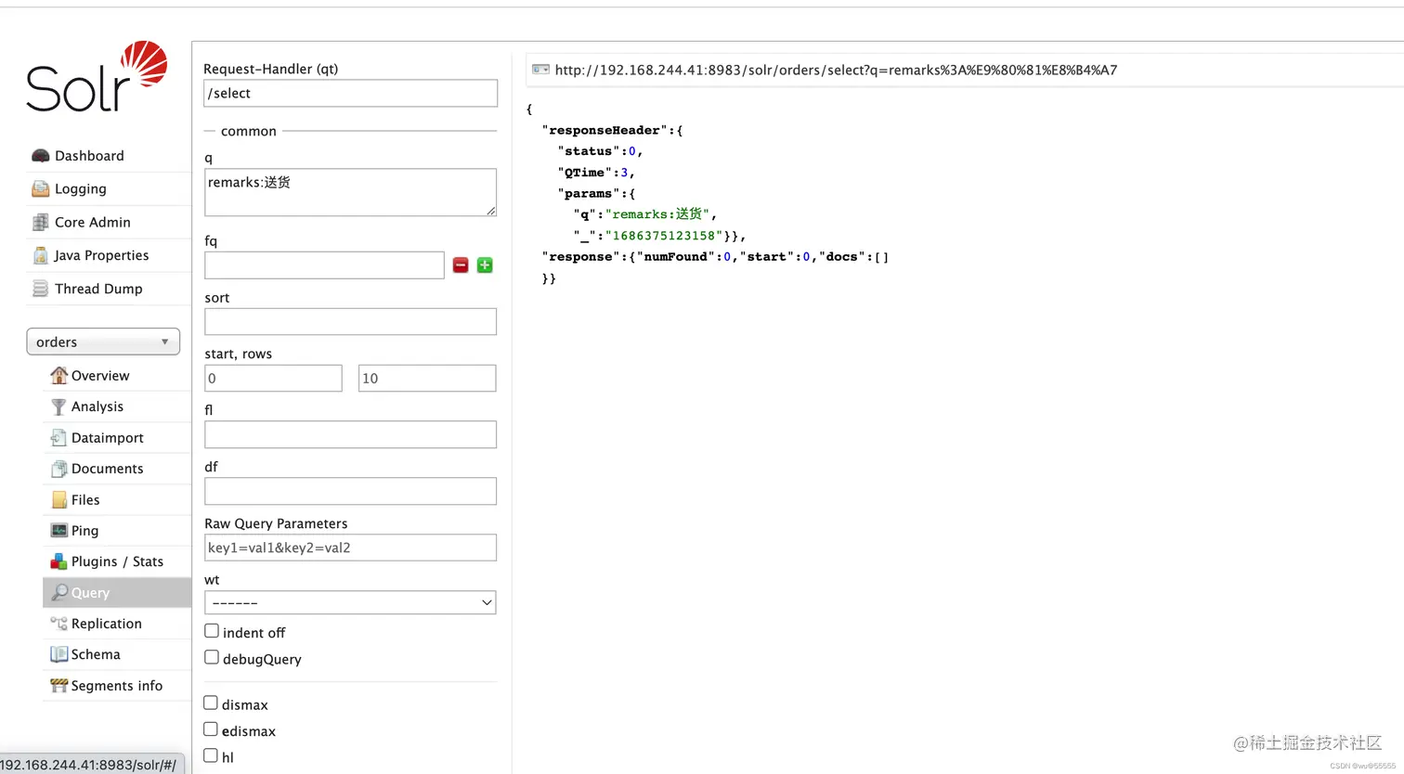Open the orders core selector dropdown

pyautogui.click(x=103, y=342)
